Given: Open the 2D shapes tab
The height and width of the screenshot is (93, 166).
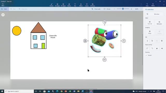Looking at the screenshot, I should point(57,5).
